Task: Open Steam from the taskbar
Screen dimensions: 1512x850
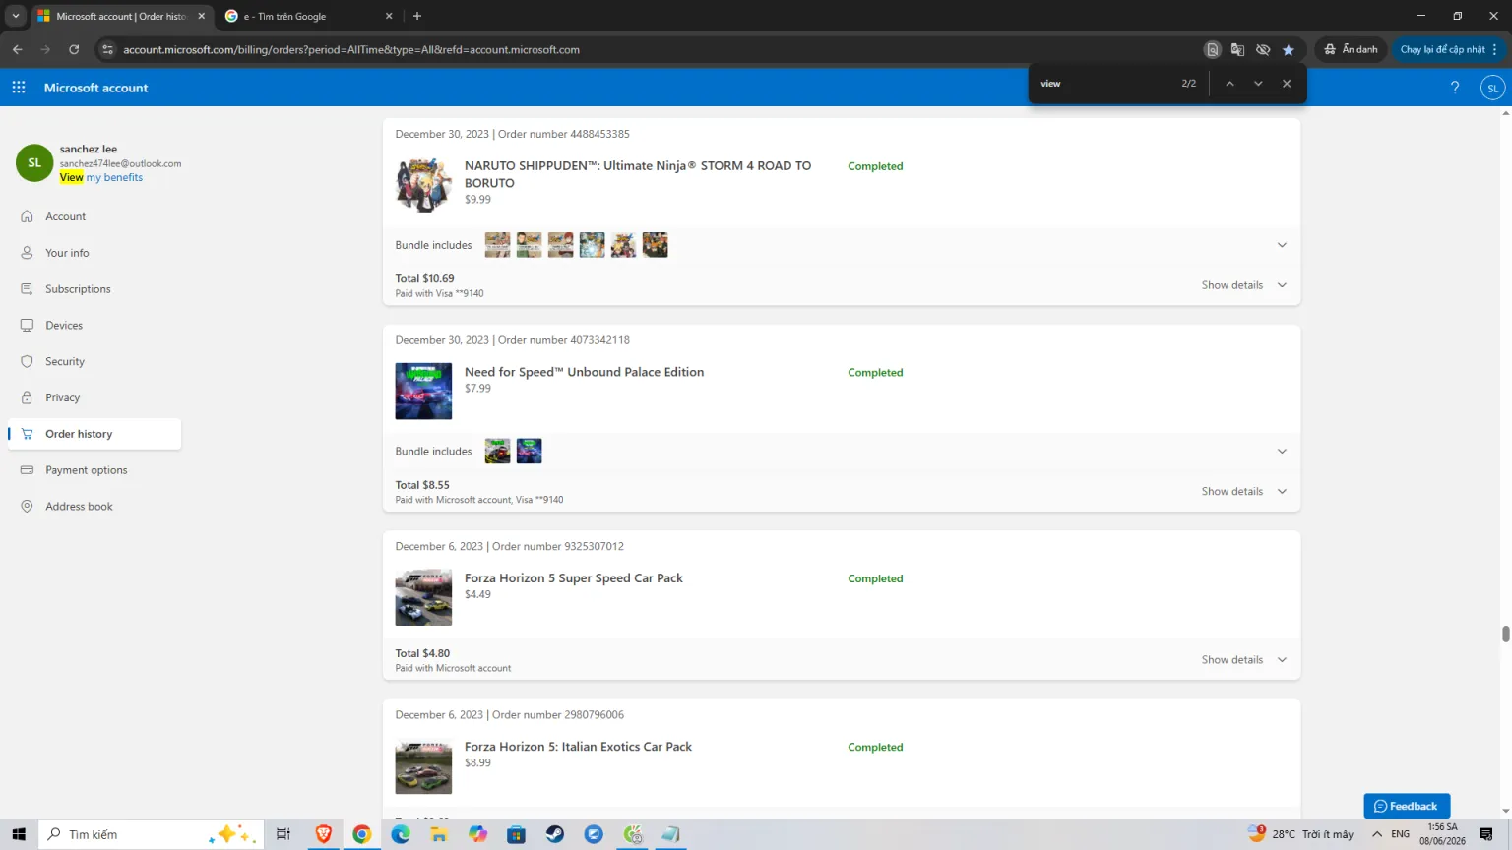Action: point(555,834)
